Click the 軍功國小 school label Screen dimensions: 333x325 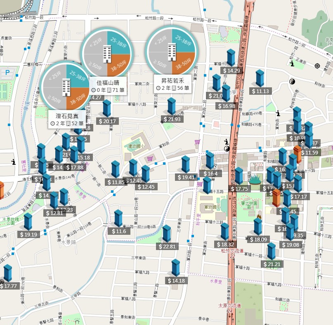(x=213, y=207)
